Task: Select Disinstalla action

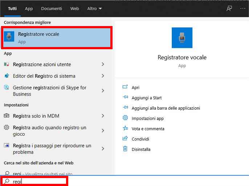Action: tap(141, 149)
